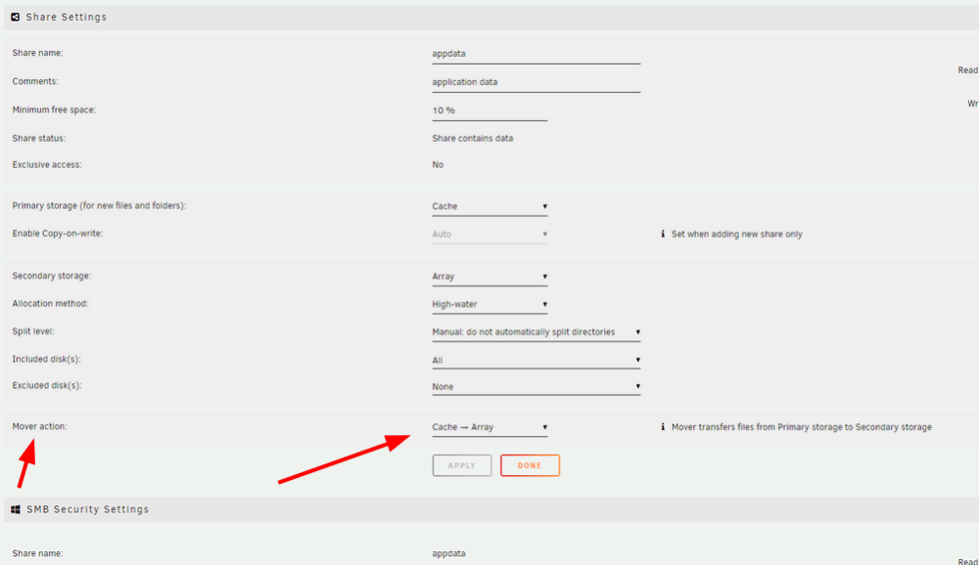Click the 'Included disk(s):' label
979x565 pixels.
46,359
